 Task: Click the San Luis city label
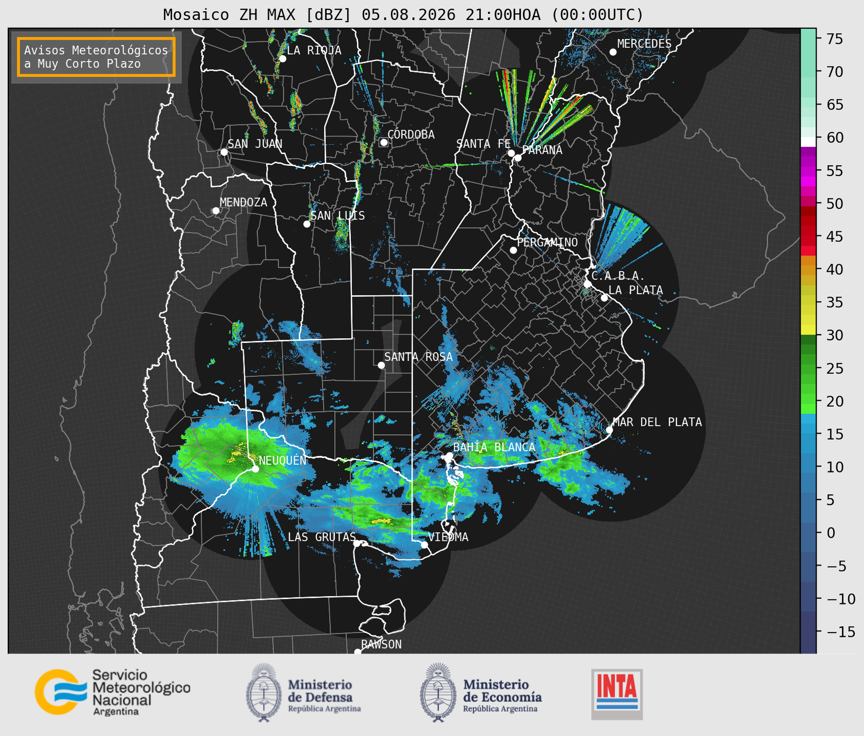click(338, 215)
